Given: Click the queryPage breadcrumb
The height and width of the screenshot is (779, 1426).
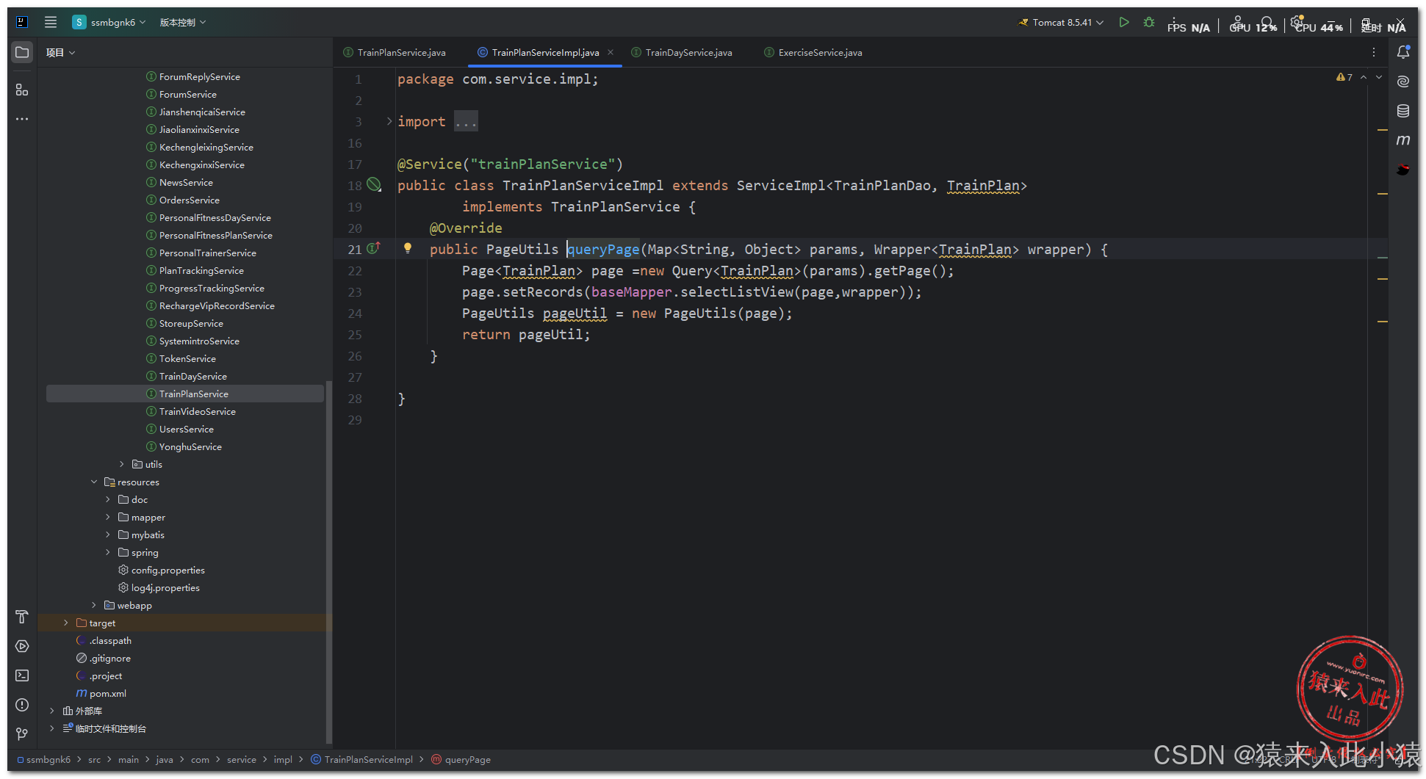Looking at the screenshot, I should (461, 759).
